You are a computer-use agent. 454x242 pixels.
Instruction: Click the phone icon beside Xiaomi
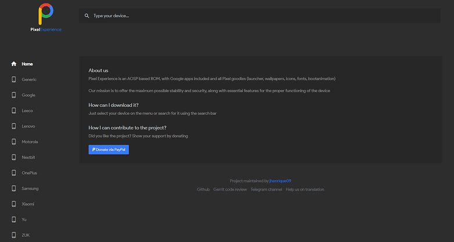point(13,204)
